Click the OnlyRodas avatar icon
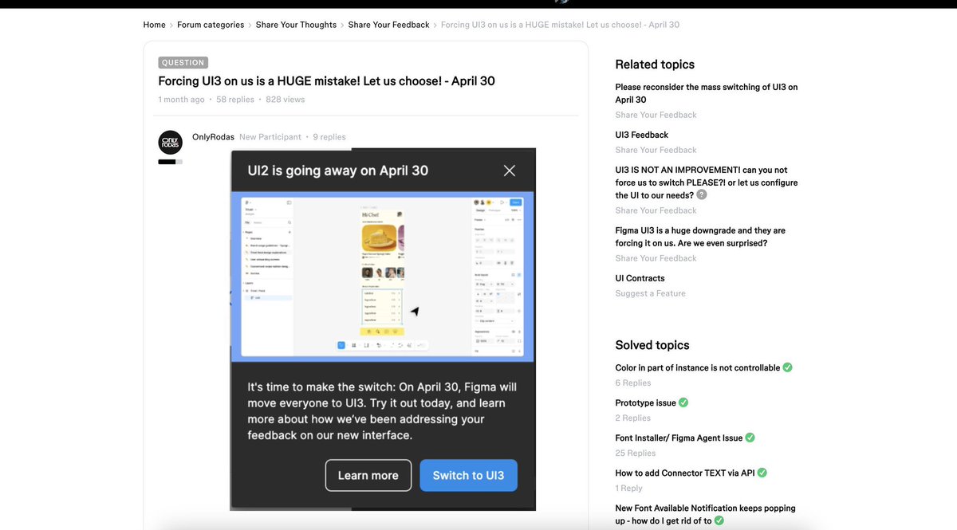 171,142
